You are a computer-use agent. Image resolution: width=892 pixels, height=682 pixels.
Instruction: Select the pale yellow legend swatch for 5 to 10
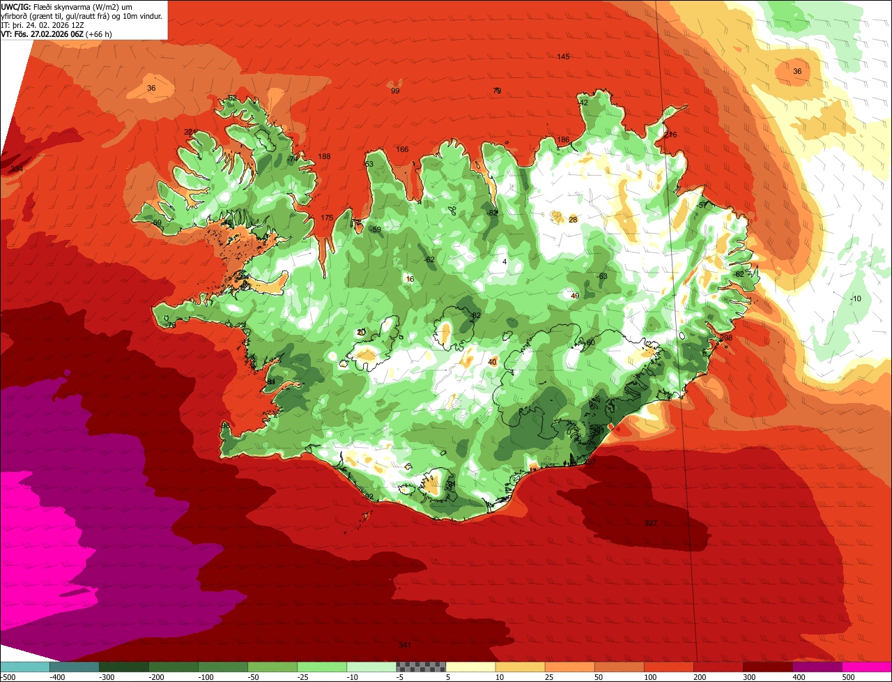(x=470, y=667)
